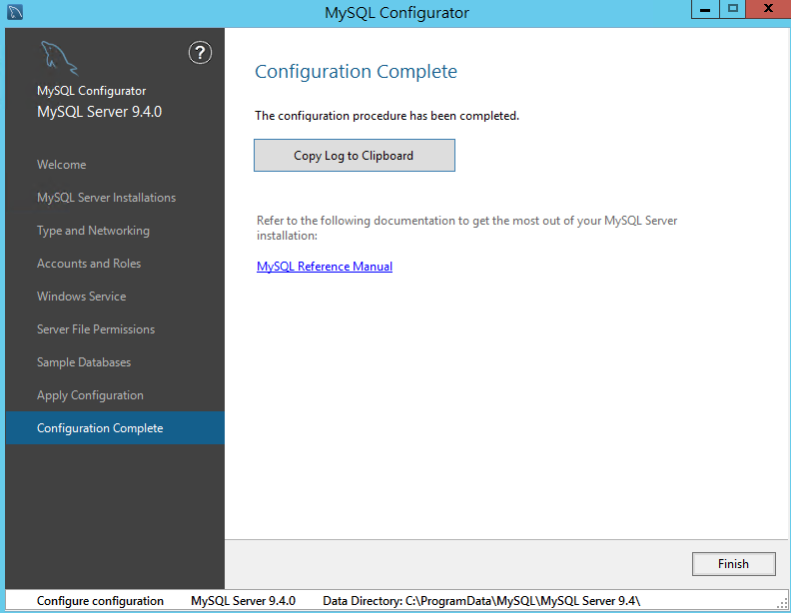Viewport: 791px width, 613px height.
Task: Open the Apply Configuration step
Action: click(x=115, y=395)
